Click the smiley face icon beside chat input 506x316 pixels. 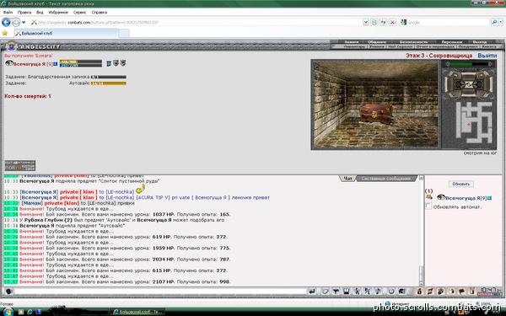(x=8, y=292)
